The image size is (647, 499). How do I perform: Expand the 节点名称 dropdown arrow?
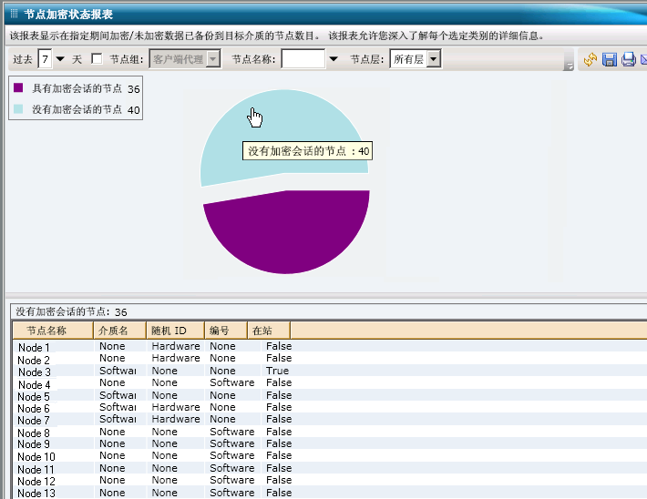pyautogui.click(x=333, y=59)
